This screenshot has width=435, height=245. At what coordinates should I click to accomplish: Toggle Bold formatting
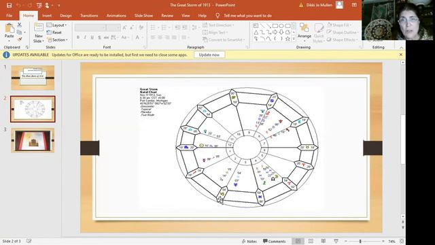[78, 37]
